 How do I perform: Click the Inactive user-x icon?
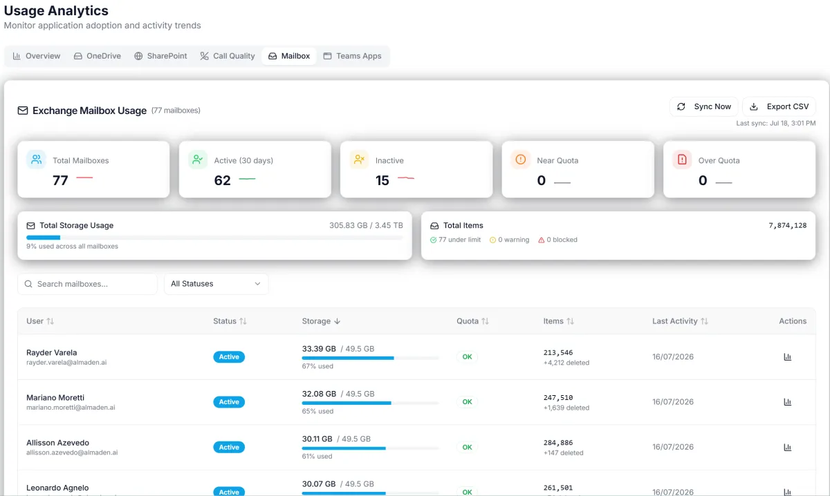click(359, 160)
